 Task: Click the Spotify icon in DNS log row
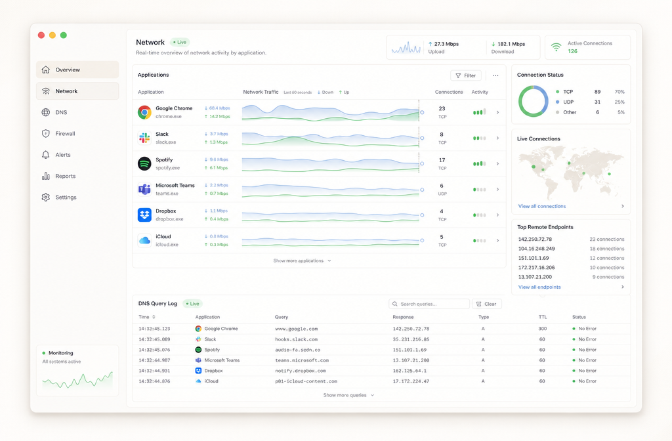point(198,350)
